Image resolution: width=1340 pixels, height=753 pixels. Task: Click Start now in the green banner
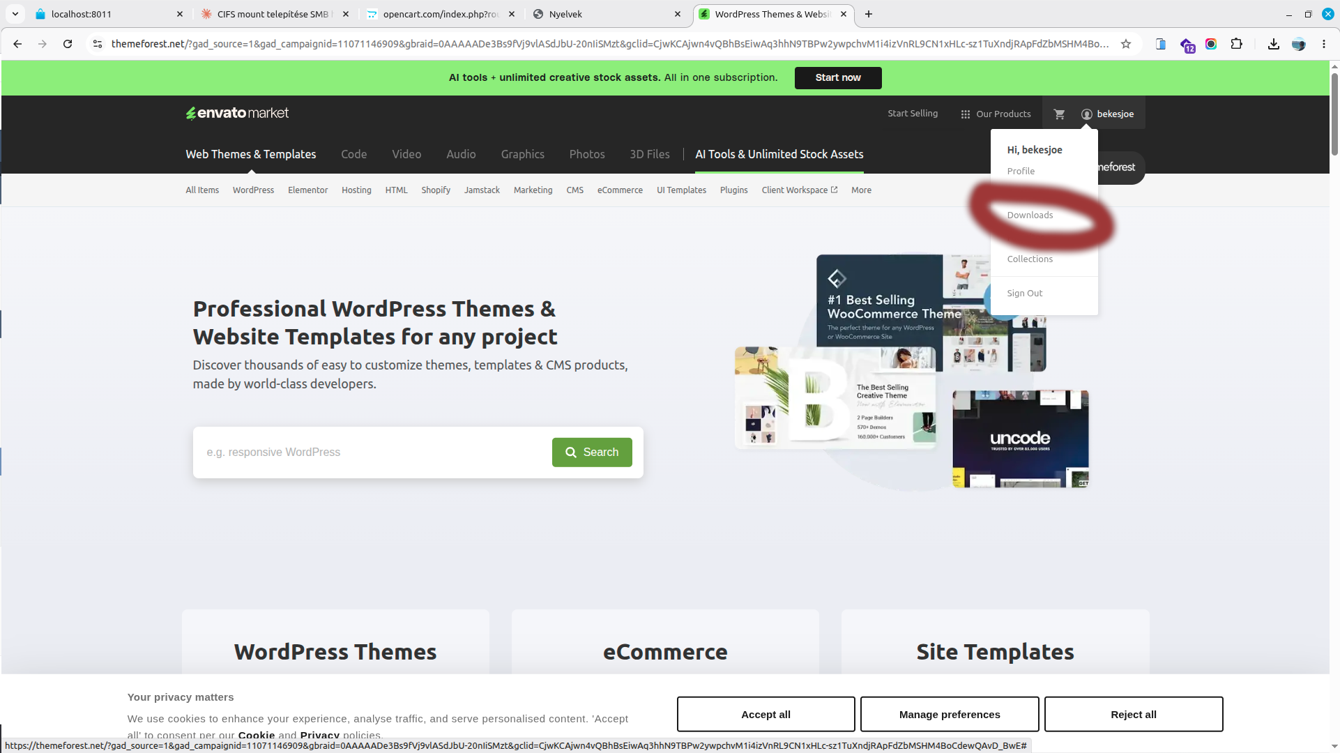[838, 78]
